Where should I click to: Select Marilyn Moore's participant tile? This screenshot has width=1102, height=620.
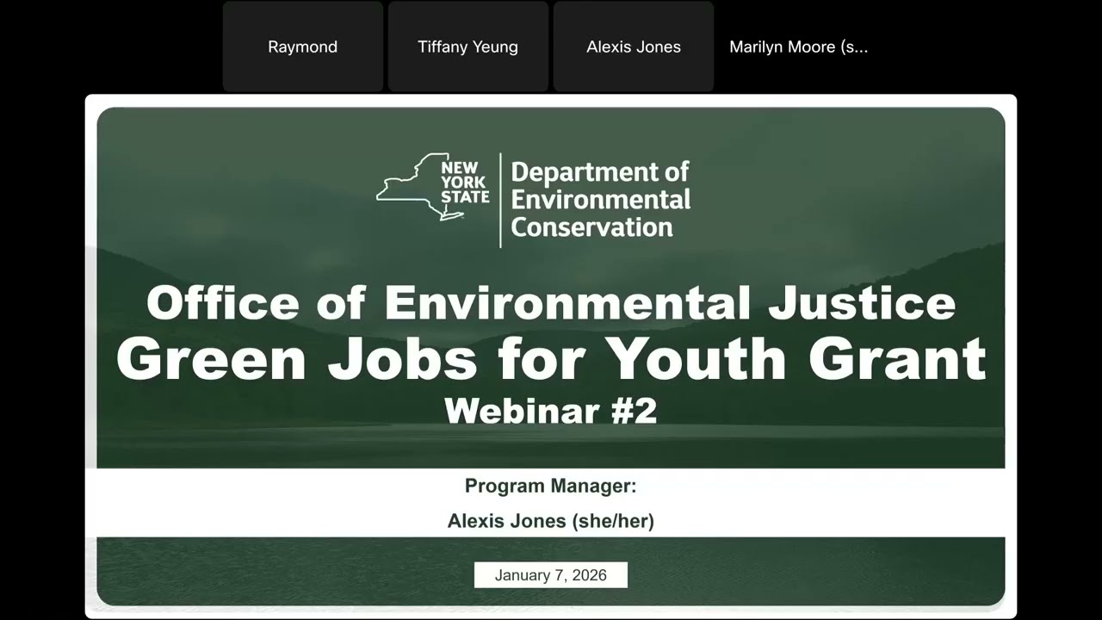click(x=799, y=46)
